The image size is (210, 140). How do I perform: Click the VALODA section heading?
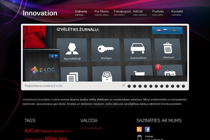click(89, 120)
